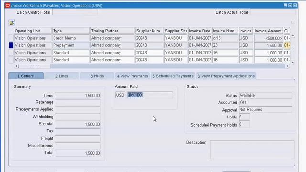This screenshot has width=306, height=172.
Task: Switch to the 5 Scheduled Payments tab
Action: click(x=173, y=76)
